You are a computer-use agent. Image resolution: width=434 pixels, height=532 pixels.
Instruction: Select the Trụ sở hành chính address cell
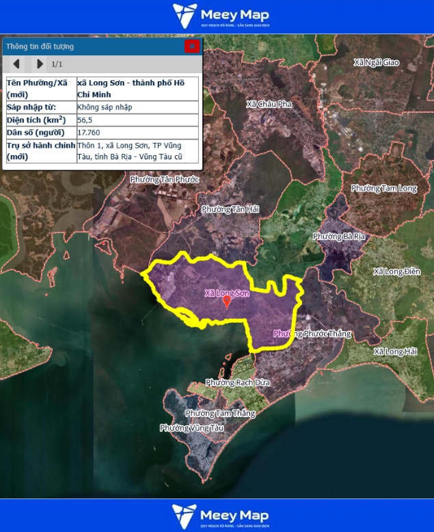pos(137,151)
